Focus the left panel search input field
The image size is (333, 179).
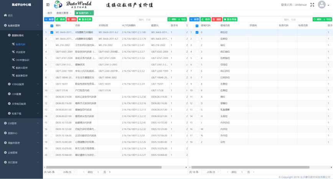pos(152,19)
